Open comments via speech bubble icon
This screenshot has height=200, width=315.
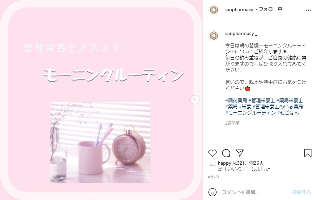pos(226,153)
